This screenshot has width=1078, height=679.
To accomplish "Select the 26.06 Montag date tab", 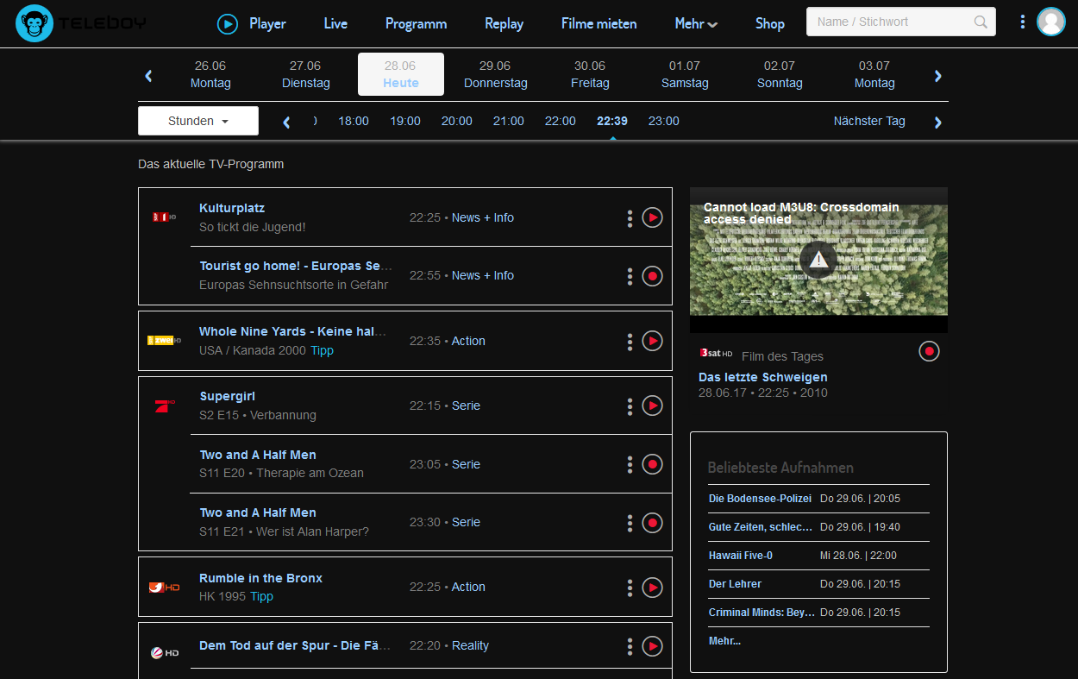I will pyautogui.click(x=210, y=74).
